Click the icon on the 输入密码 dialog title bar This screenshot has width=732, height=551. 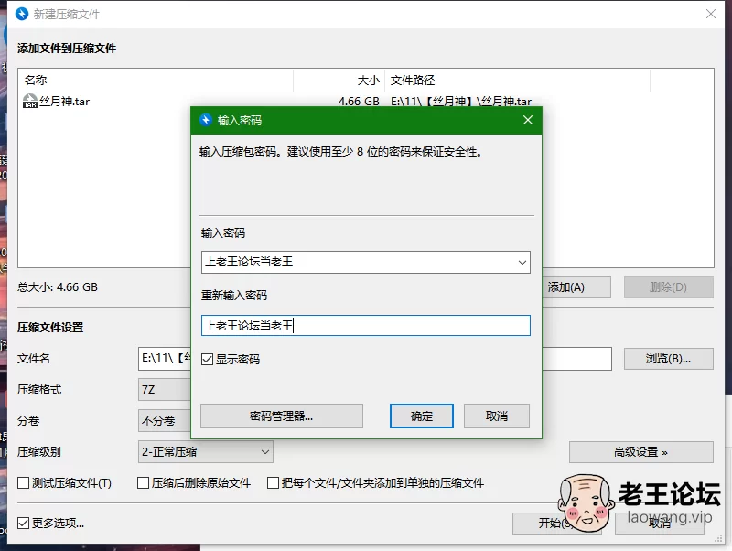click(203, 119)
